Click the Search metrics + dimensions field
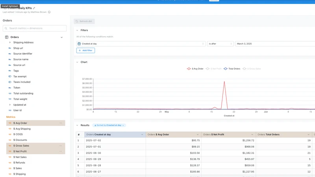 (x=35, y=28)
